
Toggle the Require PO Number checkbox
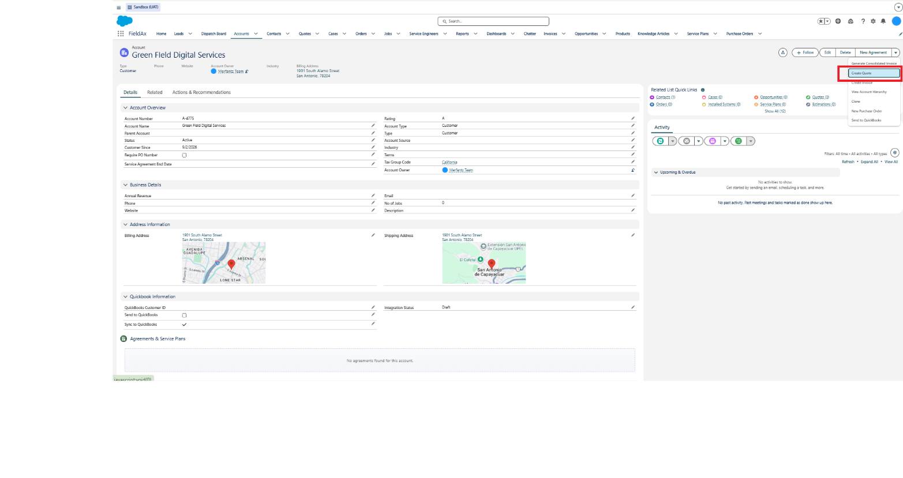185,155
